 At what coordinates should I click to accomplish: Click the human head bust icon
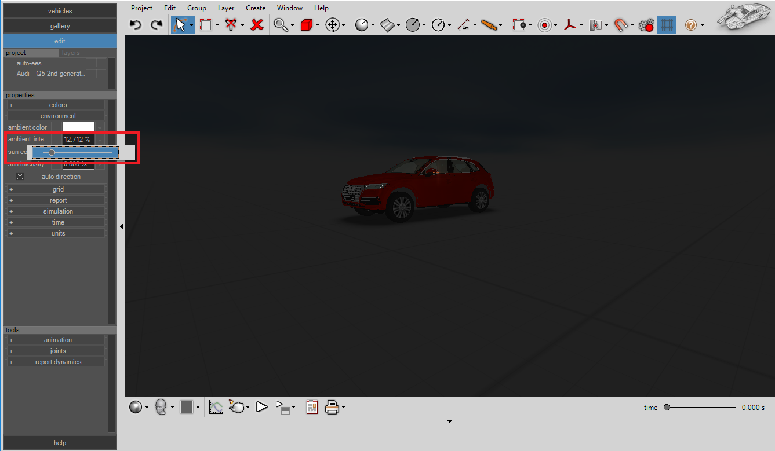[x=161, y=407]
